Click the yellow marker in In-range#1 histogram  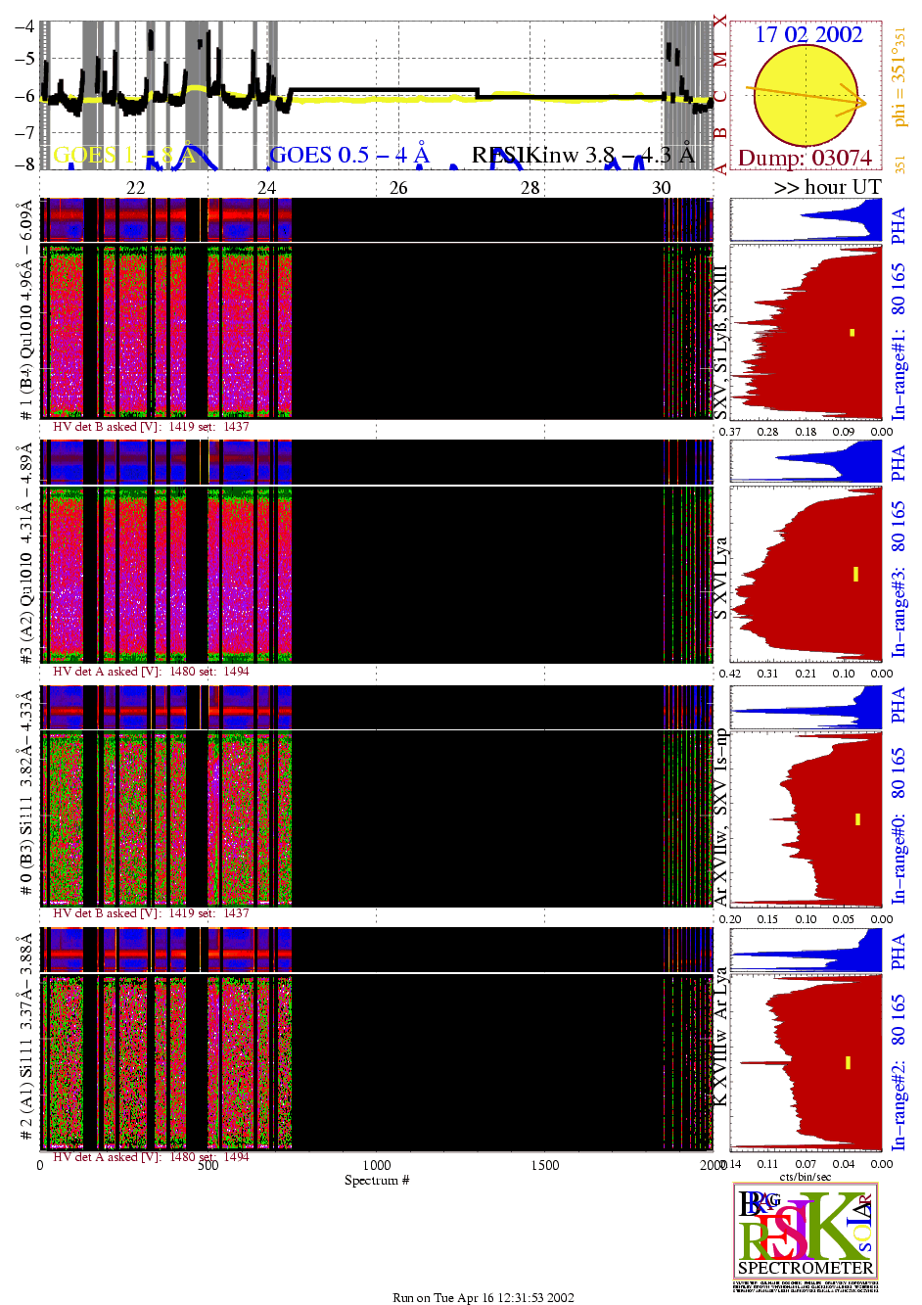point(853,333)
